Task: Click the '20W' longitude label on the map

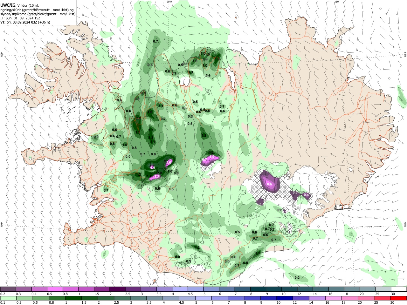Action: click(x=169, y=2)
